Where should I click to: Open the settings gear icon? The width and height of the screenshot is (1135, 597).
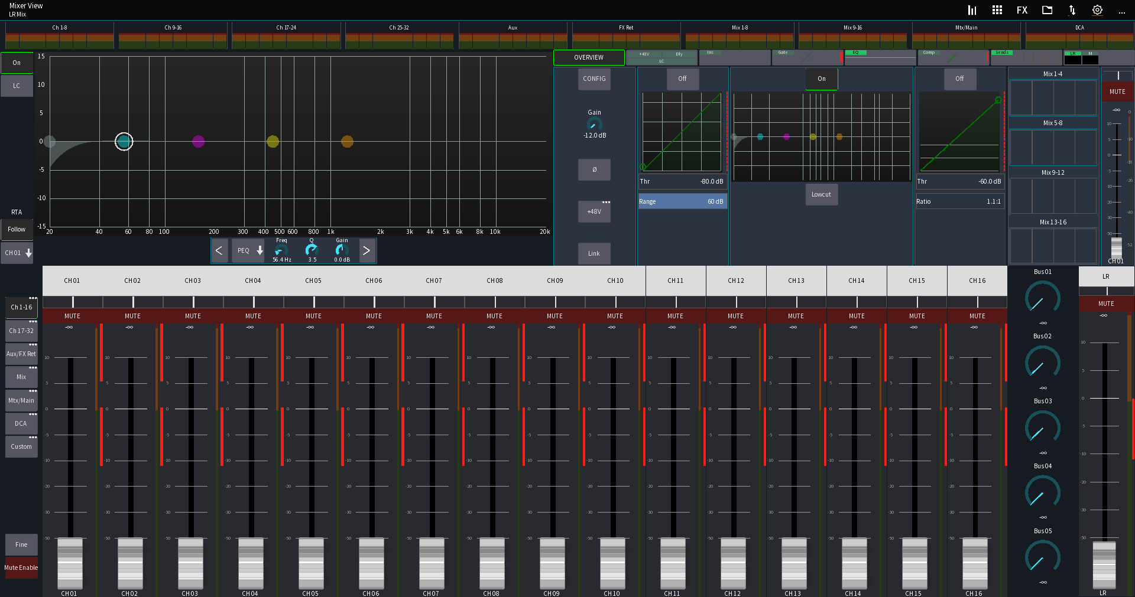[x=1097, y=10]
